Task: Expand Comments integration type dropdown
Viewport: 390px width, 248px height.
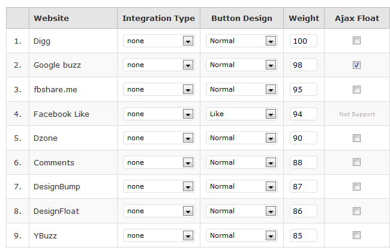Action: [158, 162]
